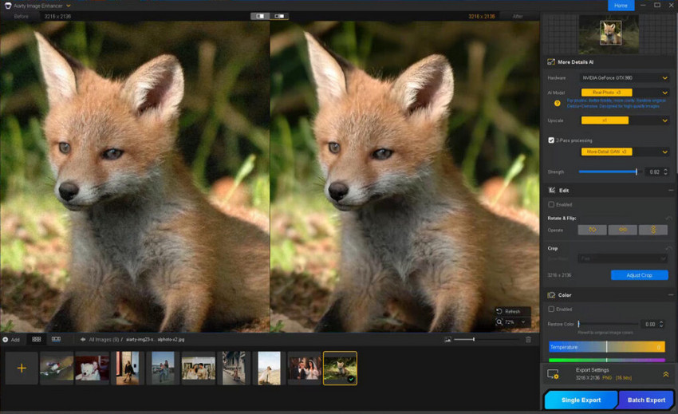Expand the Export Settings panel
Image resolution: width=678 pixels, height=414 pixels.
pos(666,374)
